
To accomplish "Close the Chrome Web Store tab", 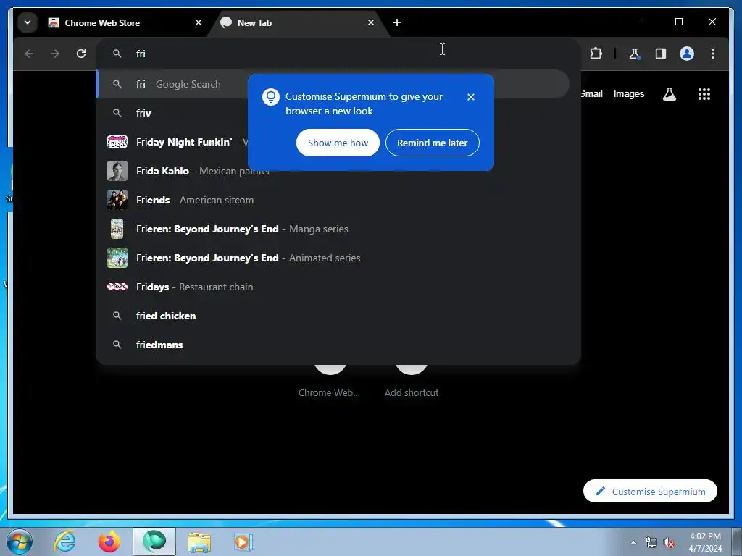I will (199, 22).
